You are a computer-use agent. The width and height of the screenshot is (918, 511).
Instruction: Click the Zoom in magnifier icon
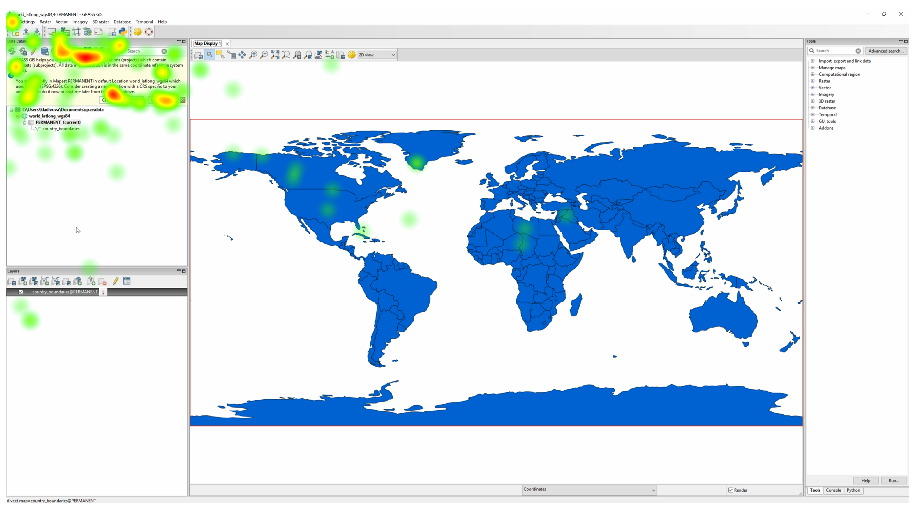pyautogui.click(x=253, y=55)
